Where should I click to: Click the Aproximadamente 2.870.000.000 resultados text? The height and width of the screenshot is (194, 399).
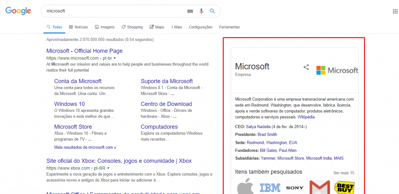100,40
